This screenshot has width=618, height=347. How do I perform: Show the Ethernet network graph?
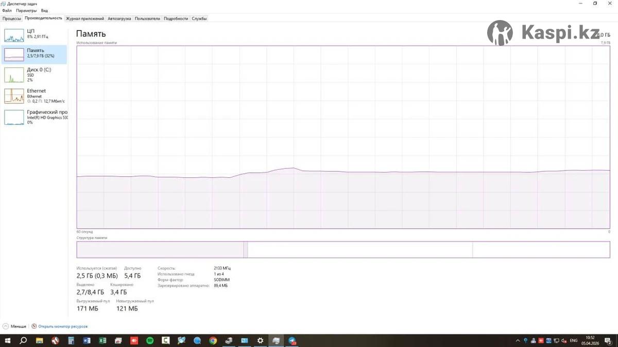tap(14, 96)
